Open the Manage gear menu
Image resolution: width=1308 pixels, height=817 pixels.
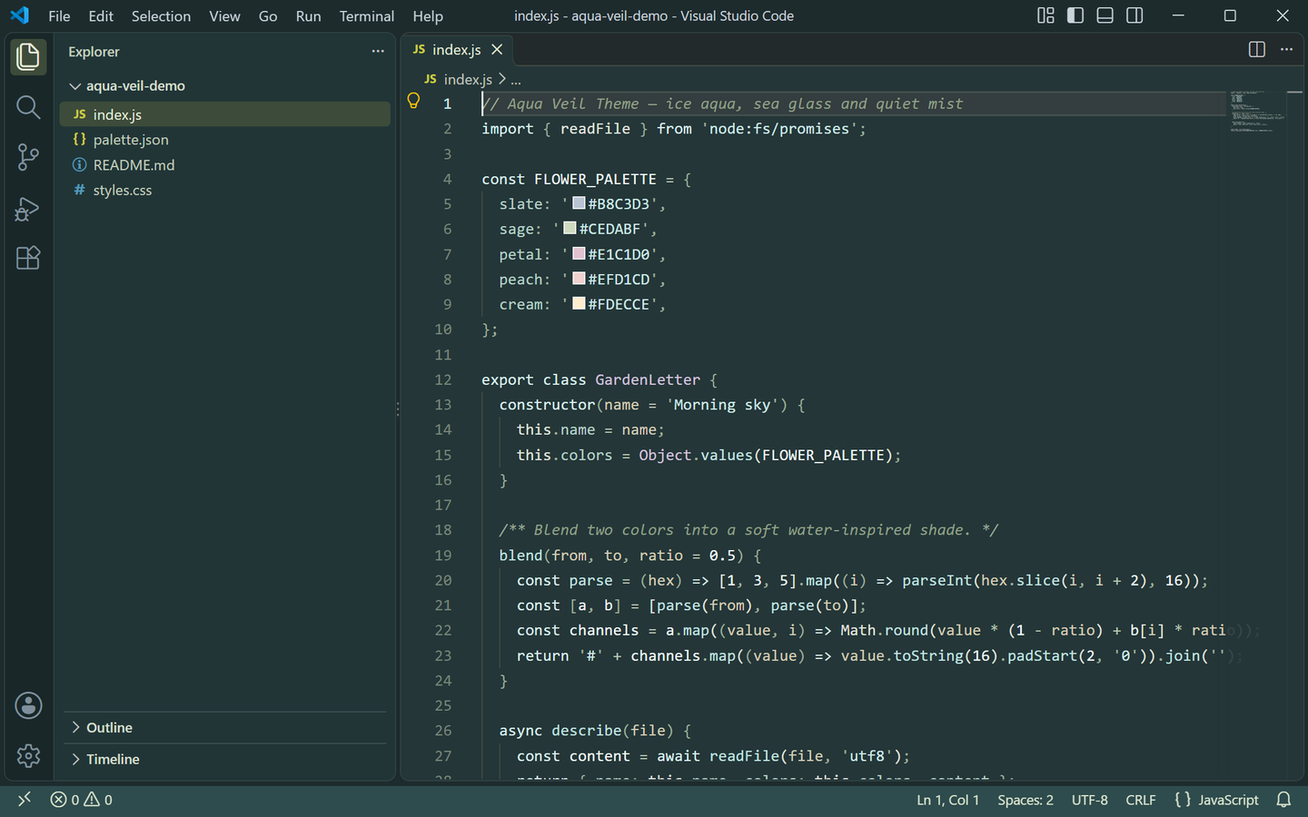[28, 755]
